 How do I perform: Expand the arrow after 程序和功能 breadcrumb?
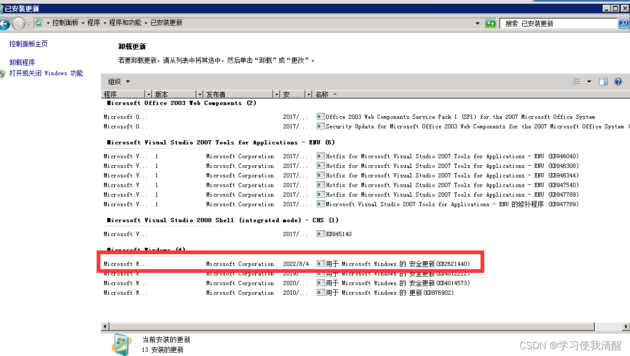click(146, 23)
